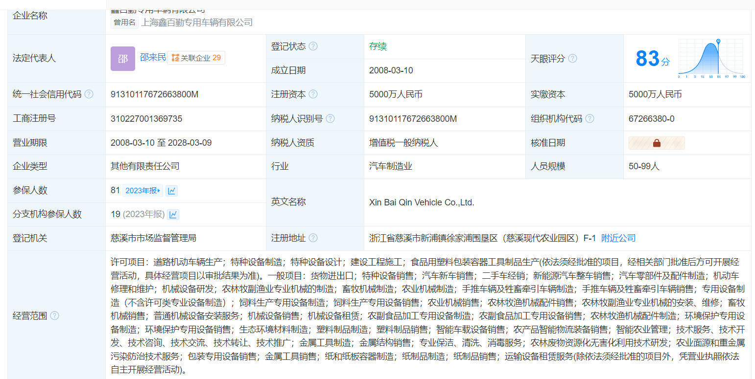The height and width of the screenshot is (379, 755).
Task: Click the help icon beside 经营范围
Action: tap(54, 315)
